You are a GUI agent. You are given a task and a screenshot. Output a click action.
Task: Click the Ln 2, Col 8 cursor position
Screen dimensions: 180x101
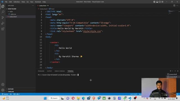[134, 94]
